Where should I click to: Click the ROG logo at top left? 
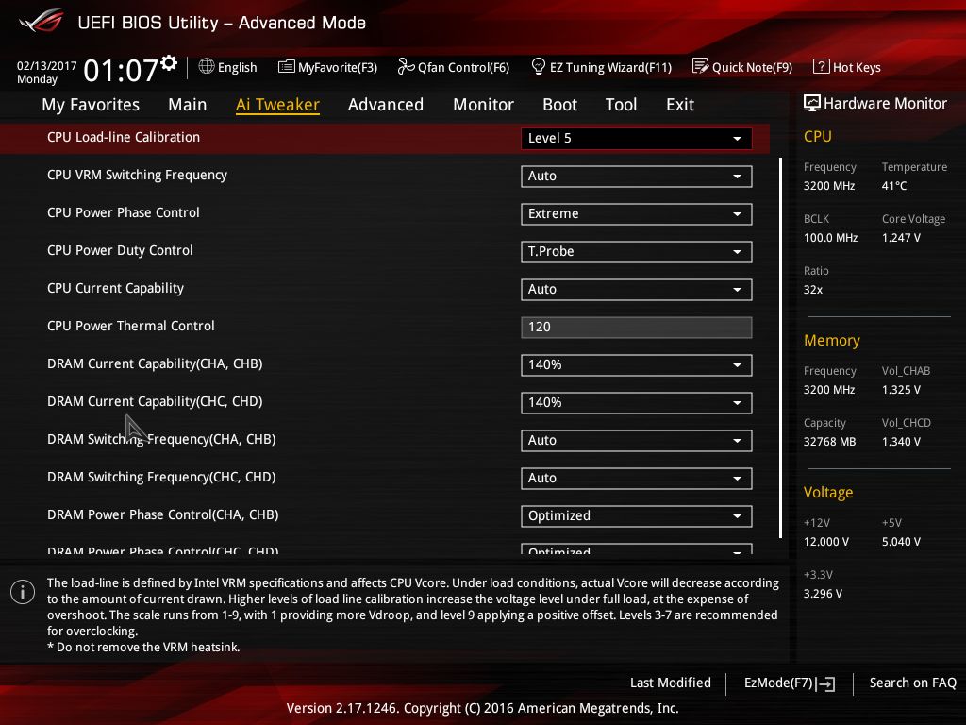click(x=41, y=21)
